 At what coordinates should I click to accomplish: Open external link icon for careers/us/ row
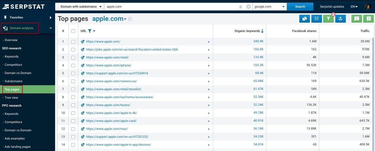(x=83, y=81)
